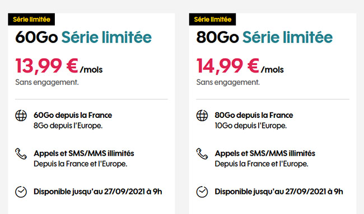Click 'Sans engagement.' under the 14,99 € price
This screenshot has width=364, height=214.
(x=228, y=82)
